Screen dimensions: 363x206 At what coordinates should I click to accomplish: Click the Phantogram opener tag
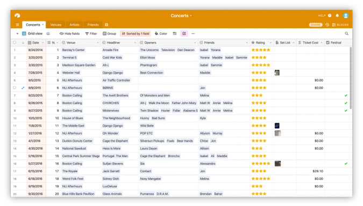[148, 65]
